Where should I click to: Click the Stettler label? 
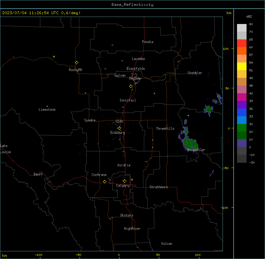point(195,73)
